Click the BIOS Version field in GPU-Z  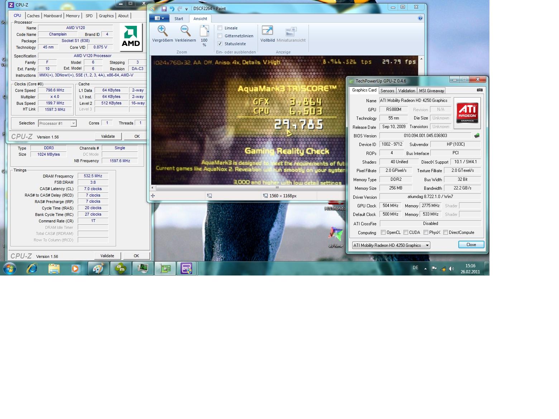[x=425, y=136]
